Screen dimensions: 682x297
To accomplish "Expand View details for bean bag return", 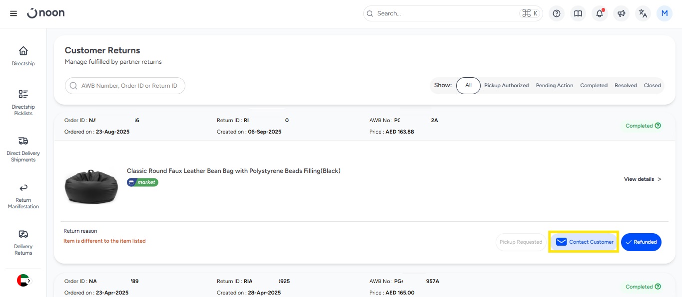I will tap(643, 179).
